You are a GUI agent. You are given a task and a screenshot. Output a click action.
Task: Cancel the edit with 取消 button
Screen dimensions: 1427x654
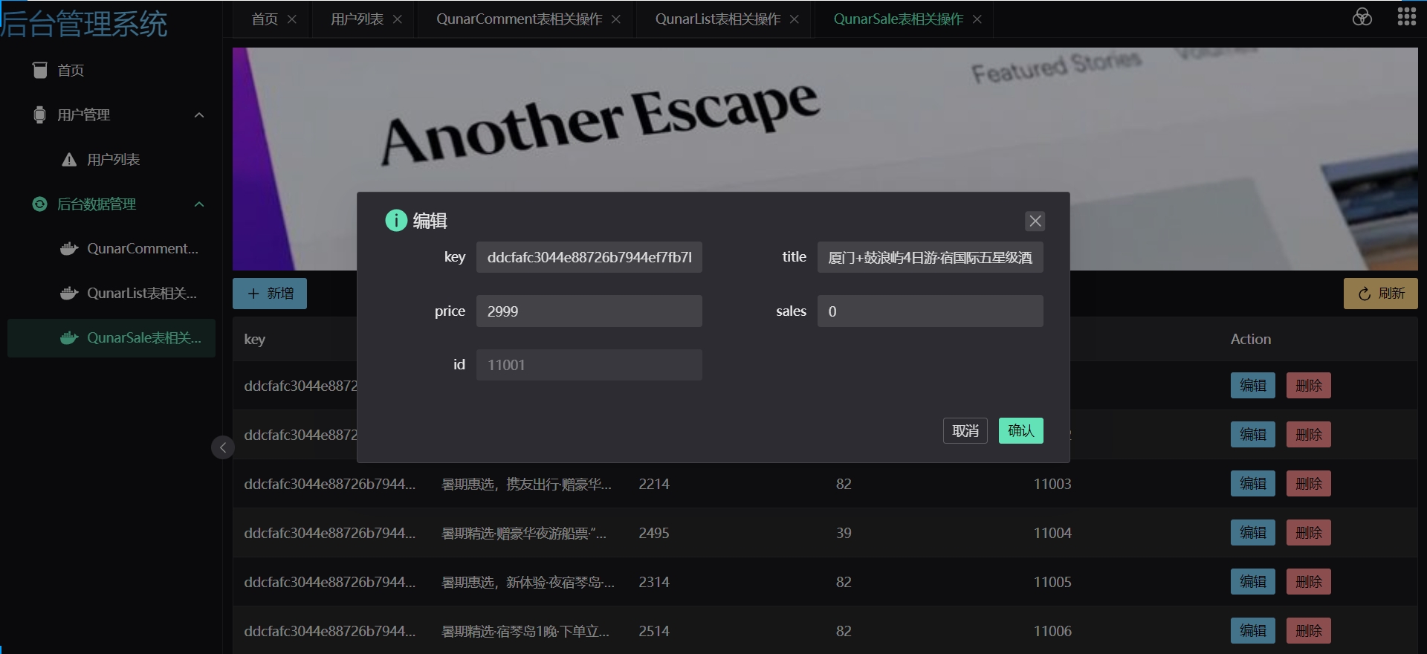(965, 430)
